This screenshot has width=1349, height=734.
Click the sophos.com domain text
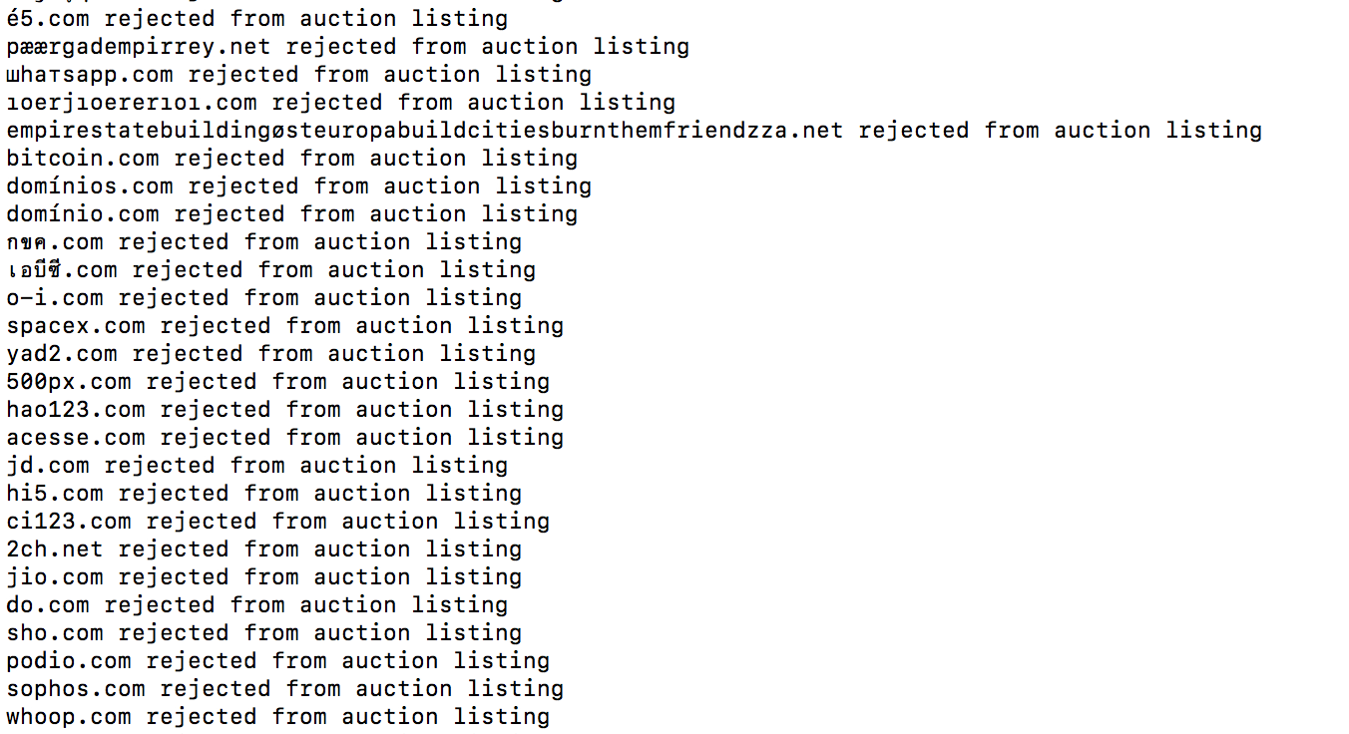76,689
